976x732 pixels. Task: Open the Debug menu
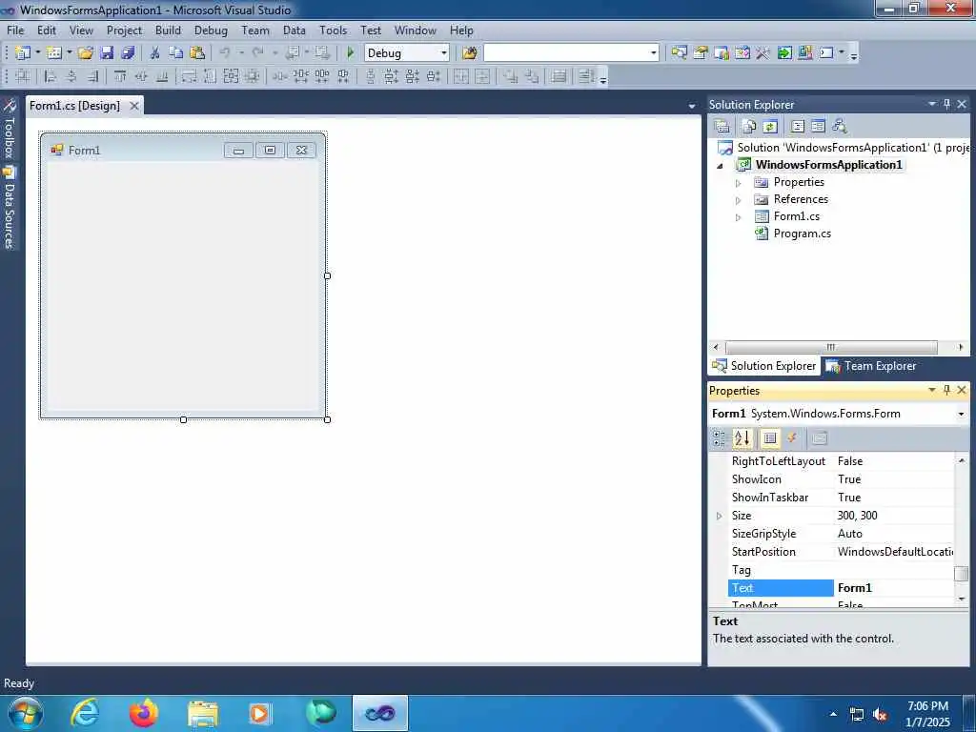pyautogui.click(x=211, y=30)
